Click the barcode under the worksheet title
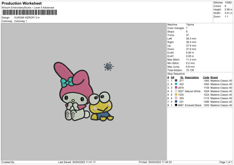The image size is (234, 165). 29,12
